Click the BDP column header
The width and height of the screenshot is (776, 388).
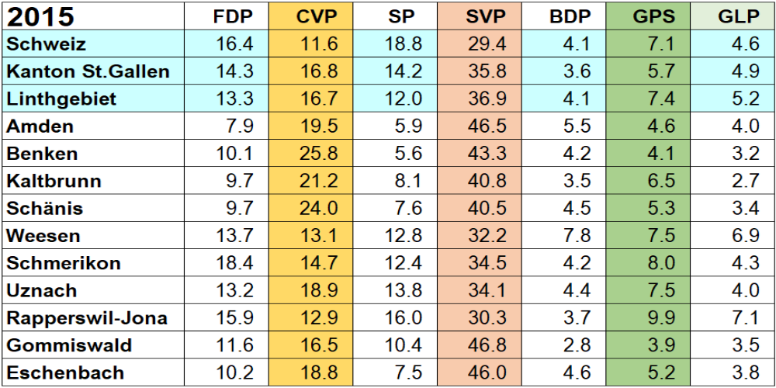570,16
